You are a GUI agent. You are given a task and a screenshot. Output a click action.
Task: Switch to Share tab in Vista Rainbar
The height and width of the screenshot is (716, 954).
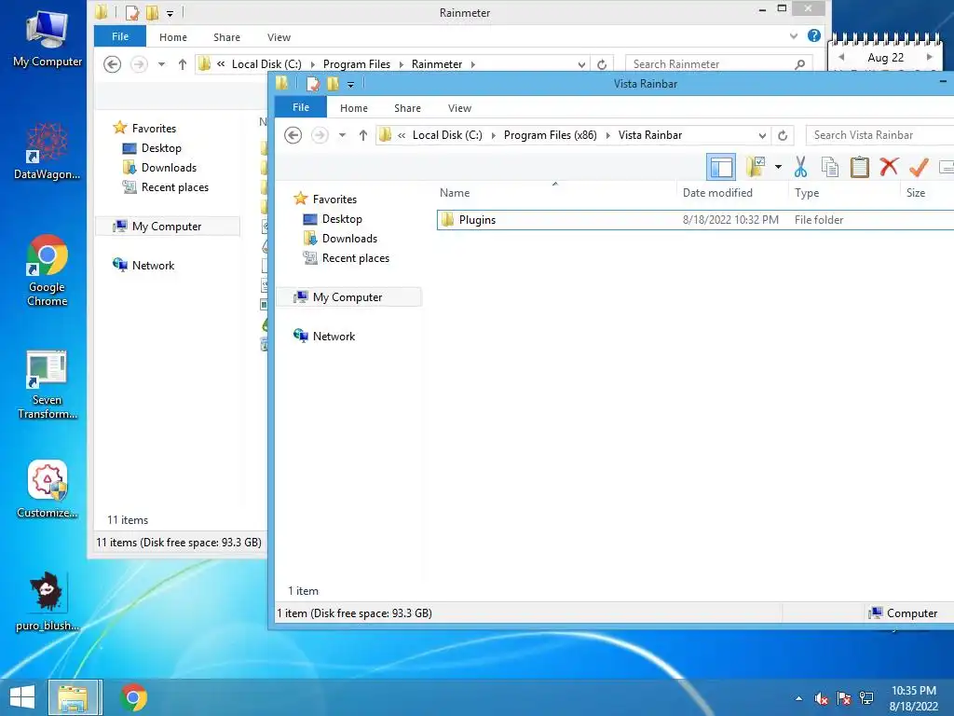[x=407, y=108]
